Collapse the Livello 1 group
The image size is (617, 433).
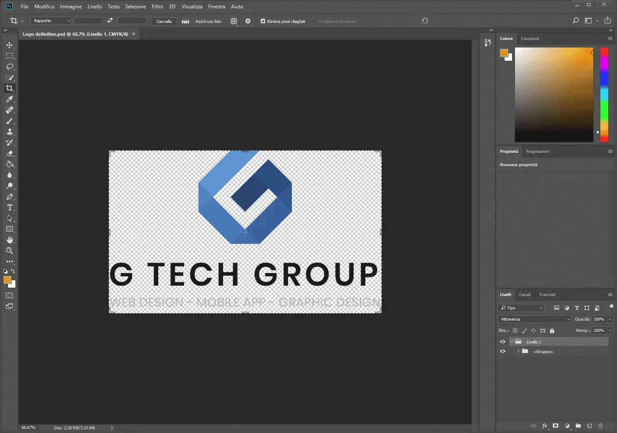click(512, 342)
